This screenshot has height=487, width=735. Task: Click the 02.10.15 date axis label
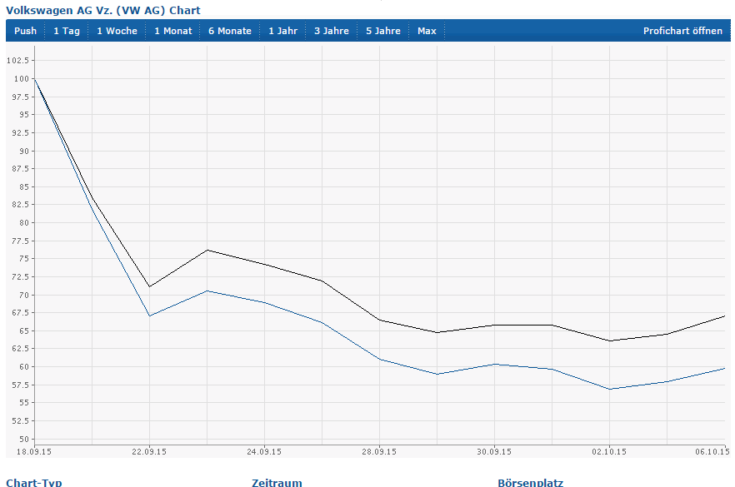[609, 452]
